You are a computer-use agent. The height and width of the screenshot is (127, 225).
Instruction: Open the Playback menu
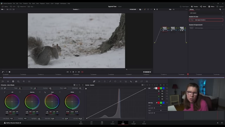pos(42,4)
